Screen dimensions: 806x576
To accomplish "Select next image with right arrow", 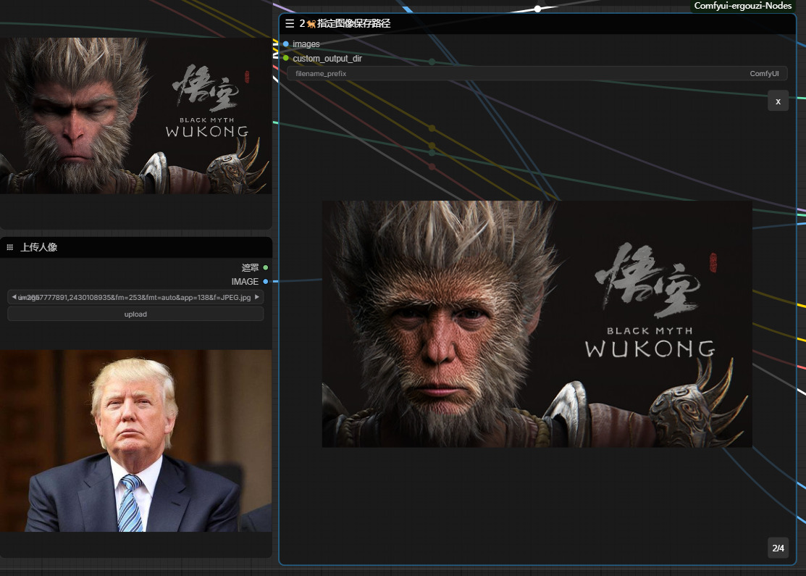I will [x=257, y=297].
